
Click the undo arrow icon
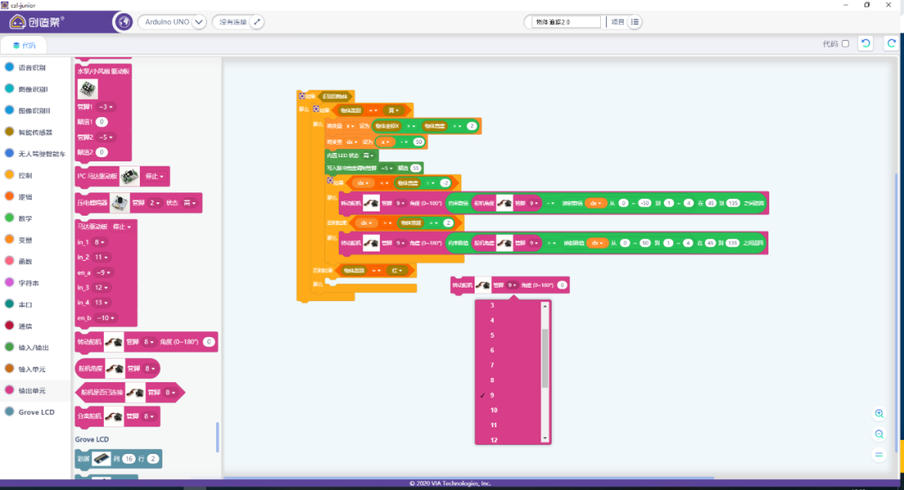pos(866,43)
